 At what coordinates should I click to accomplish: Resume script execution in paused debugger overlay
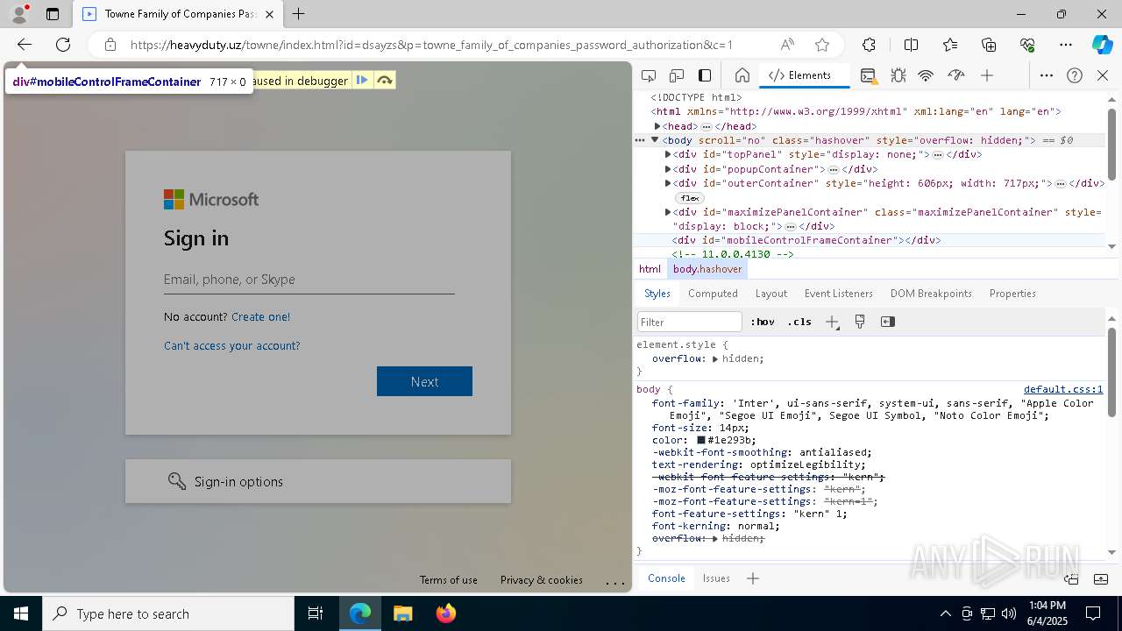[362, 81]
